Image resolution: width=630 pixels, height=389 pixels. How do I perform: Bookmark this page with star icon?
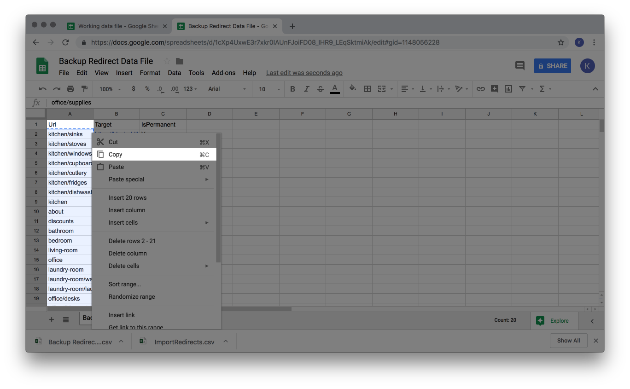coord(561,42)
